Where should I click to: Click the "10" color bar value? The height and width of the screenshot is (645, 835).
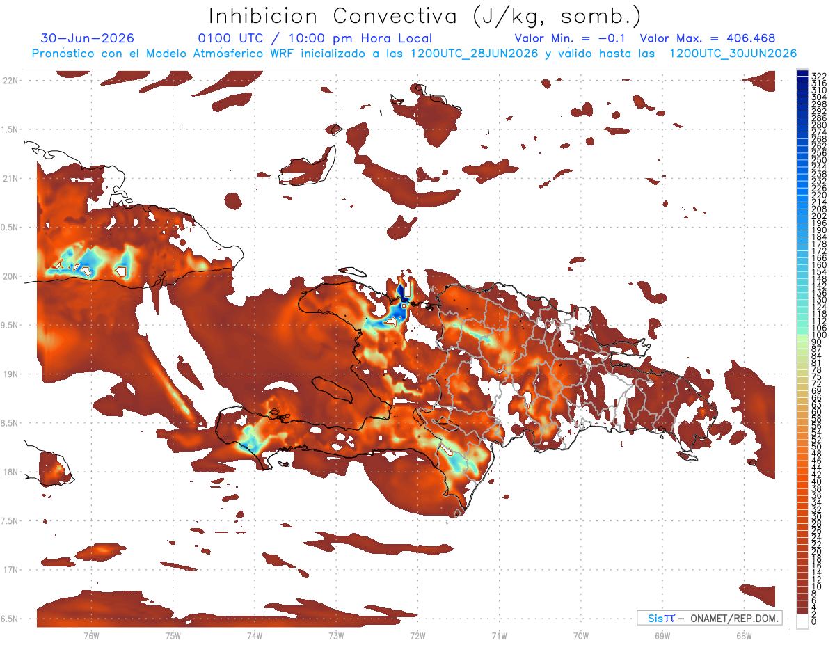pos(816,587)
